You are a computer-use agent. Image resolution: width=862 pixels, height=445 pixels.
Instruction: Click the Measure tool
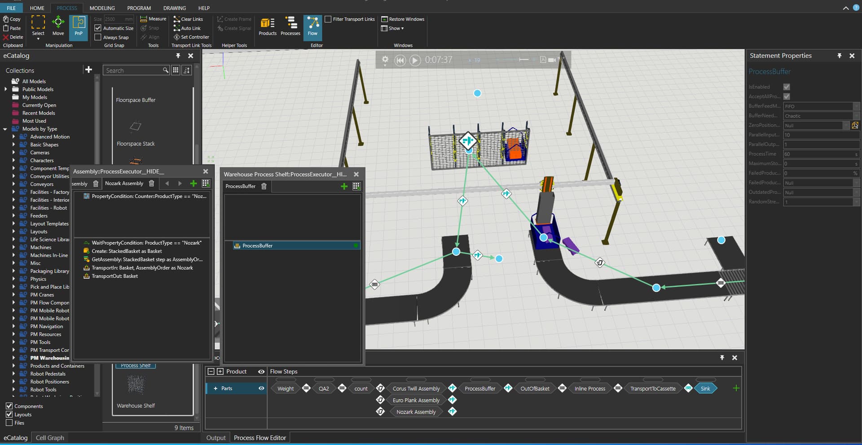coord(153,19)
